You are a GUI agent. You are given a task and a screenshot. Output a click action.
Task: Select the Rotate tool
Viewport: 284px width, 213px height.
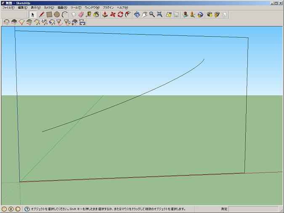(120, 14)
